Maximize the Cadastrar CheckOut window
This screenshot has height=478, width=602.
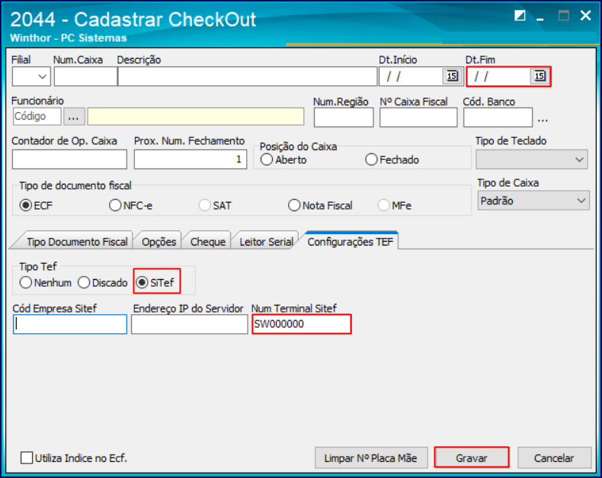click(563, 16)
